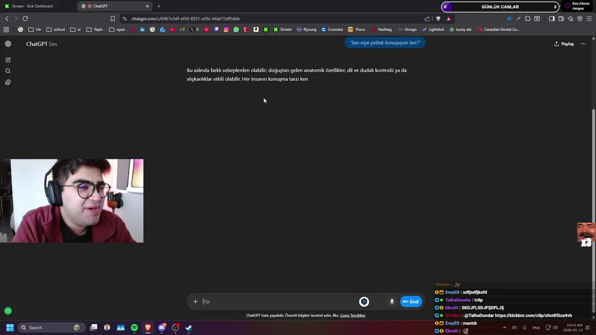Open the ffyoung bookmark
Image resolution: width=596 pixels, height=335 pixels.
coord(306,29)
